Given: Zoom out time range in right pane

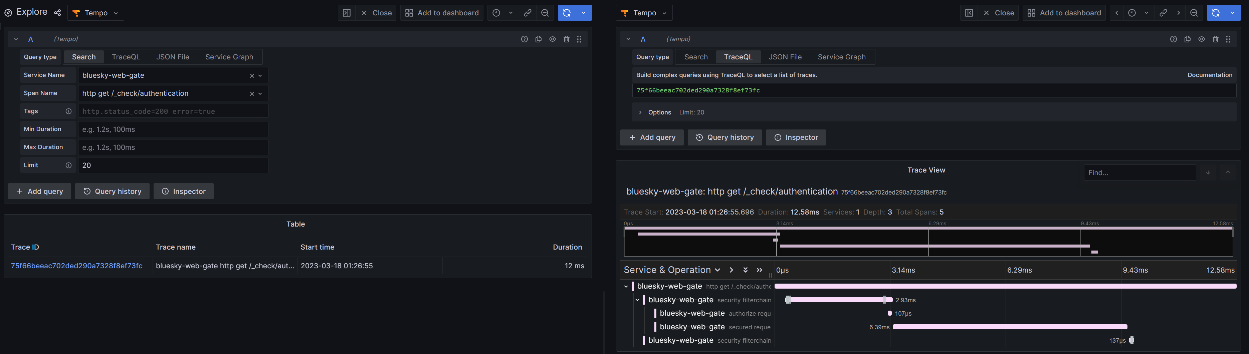Looking at the screenshot, I should coord(1194,13).
